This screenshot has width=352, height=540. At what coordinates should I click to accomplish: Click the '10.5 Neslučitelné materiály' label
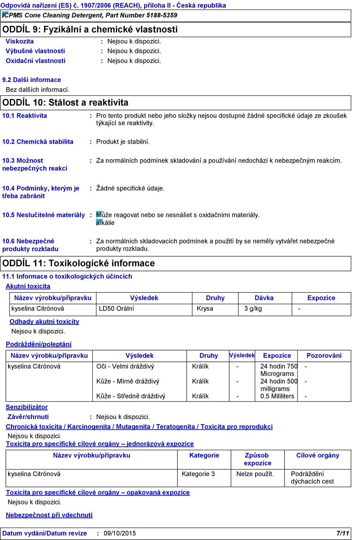coord(44,215)
